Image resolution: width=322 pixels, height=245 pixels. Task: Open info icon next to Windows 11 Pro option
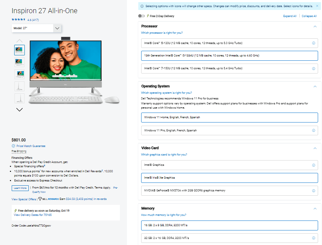(x=313, y=130)
